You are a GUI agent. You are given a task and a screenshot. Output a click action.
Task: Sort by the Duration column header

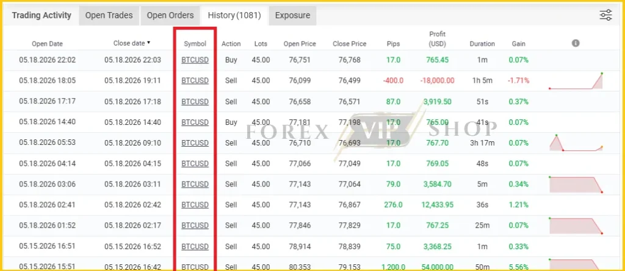[x=482, y=44]
